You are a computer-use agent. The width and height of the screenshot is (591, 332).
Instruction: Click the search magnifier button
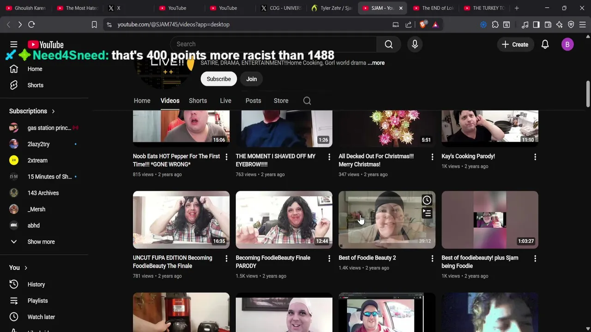tap(389, 44)
